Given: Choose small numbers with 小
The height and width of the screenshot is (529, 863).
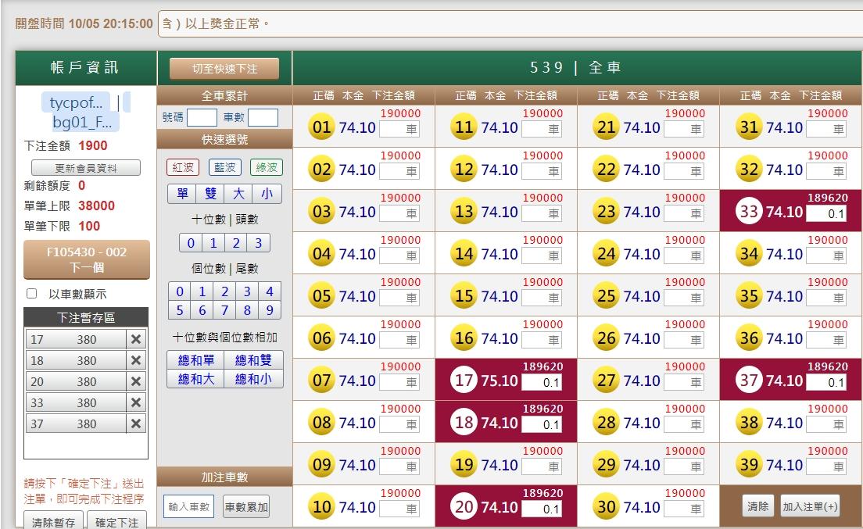Looking at the screenshot, I should 267,194.
